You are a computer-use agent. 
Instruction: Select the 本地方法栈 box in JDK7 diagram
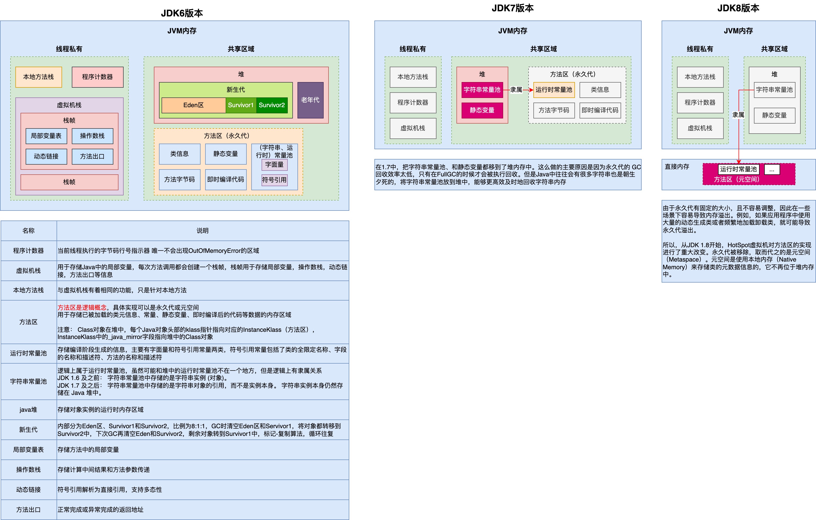coord(413,77)
